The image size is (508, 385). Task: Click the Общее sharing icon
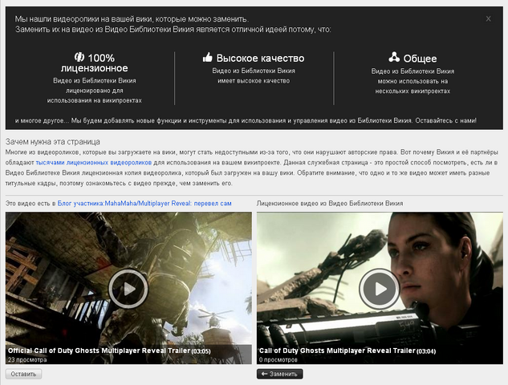pos(394,57)
